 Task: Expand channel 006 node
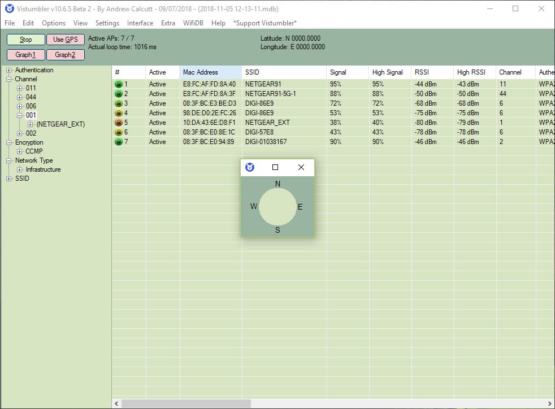tap(19, 107)
